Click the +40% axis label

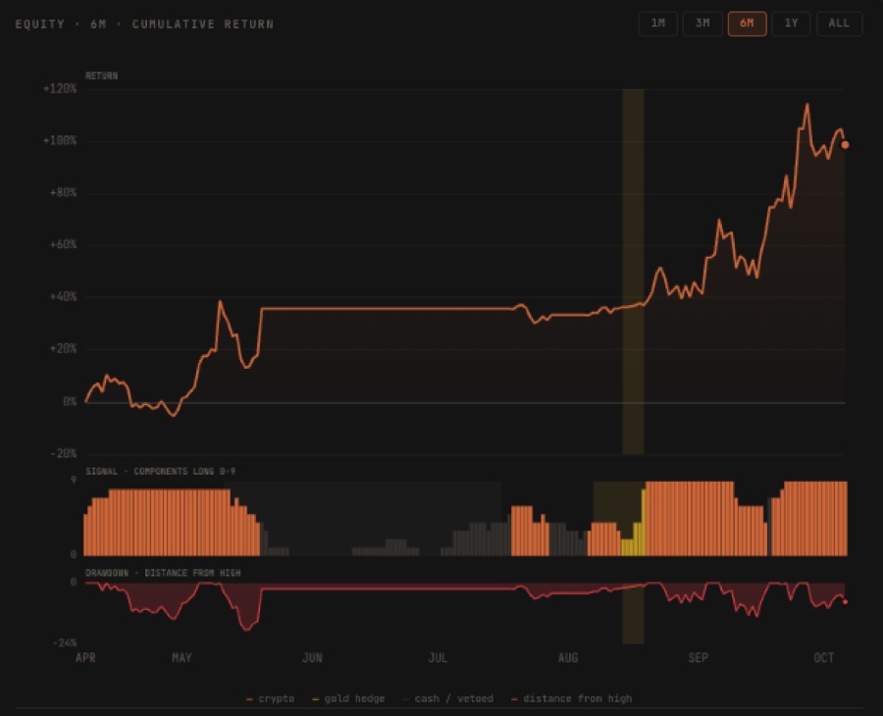pyautogui.click(x=63, y=296)
